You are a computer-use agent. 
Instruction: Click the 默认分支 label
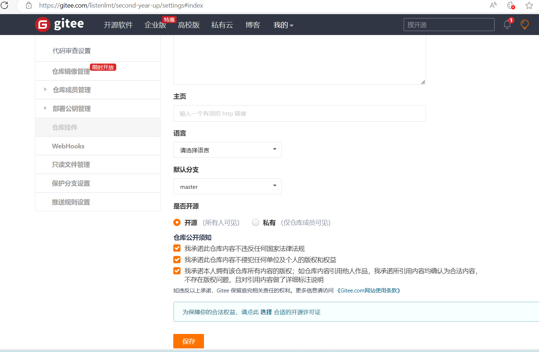click(186, 170)
